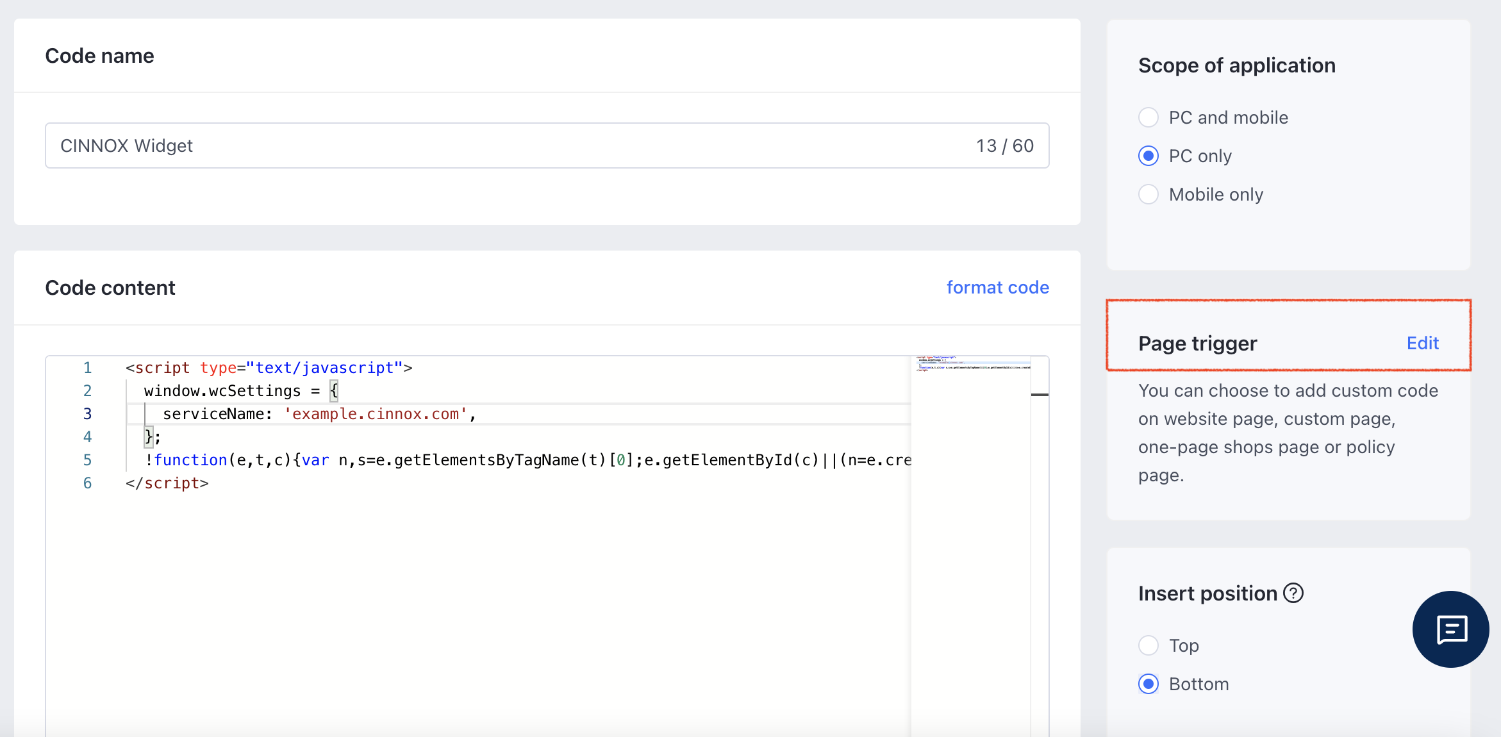Select the PC and mobile radio option
This screenshot has height=737, width=1501.
(x=1149, y=117)
